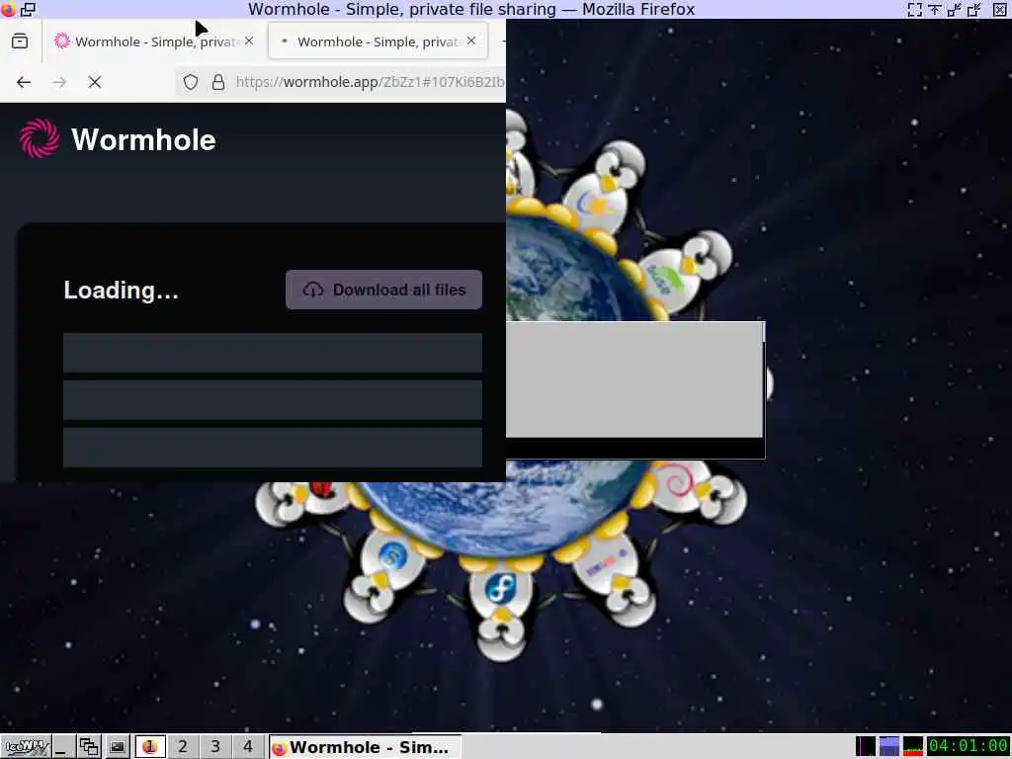Switch to workspace 3
The height and width of the screenshot is (759, 1012).
point(214,747)
